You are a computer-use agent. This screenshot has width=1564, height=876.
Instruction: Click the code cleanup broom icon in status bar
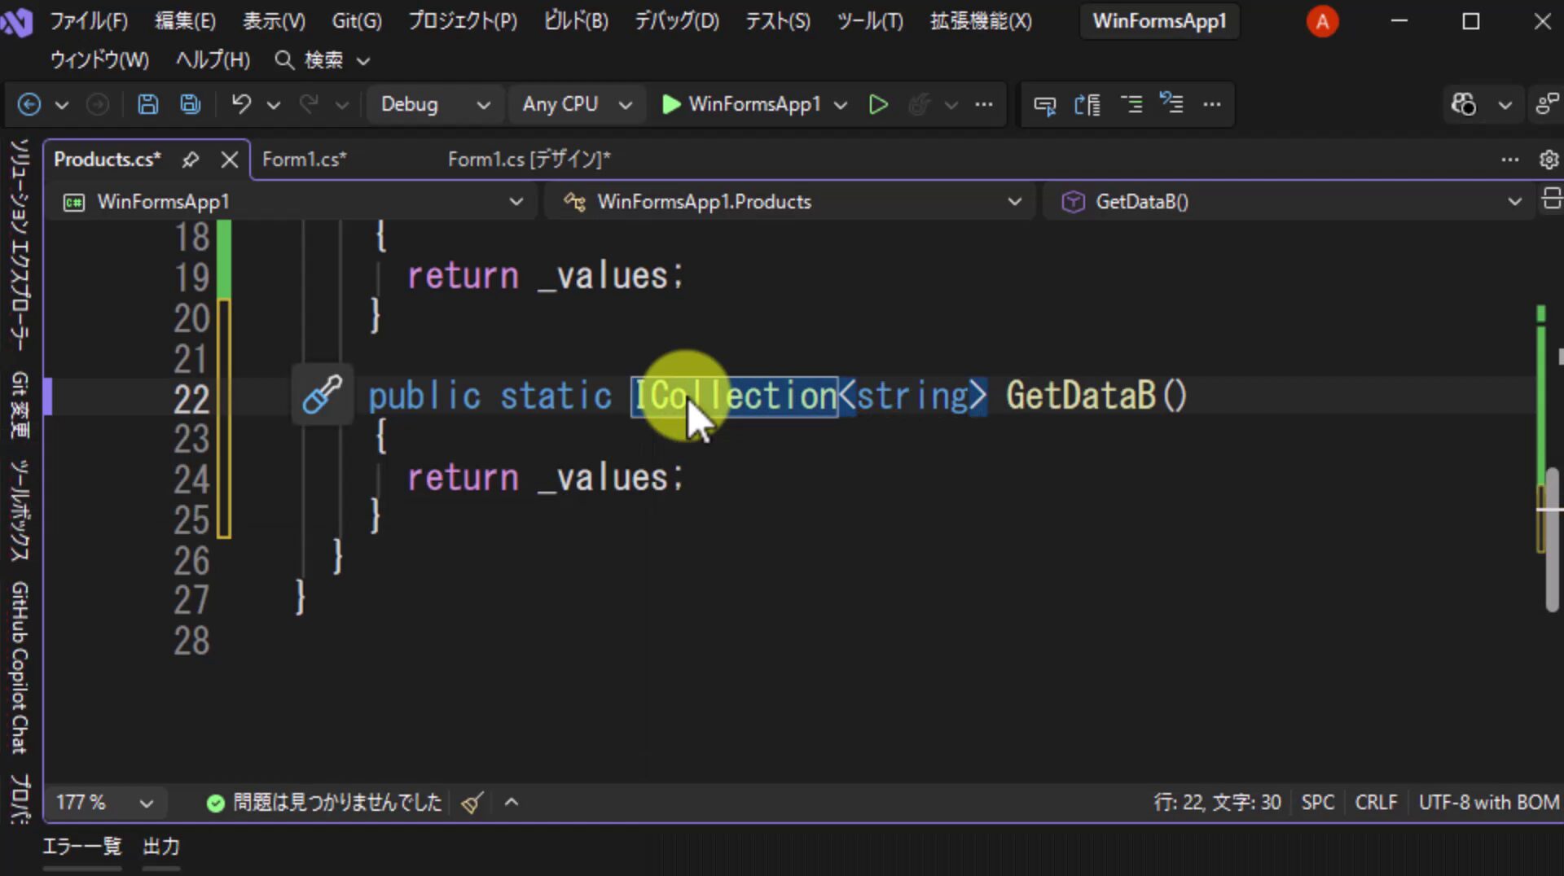click(x=472, y=803)
